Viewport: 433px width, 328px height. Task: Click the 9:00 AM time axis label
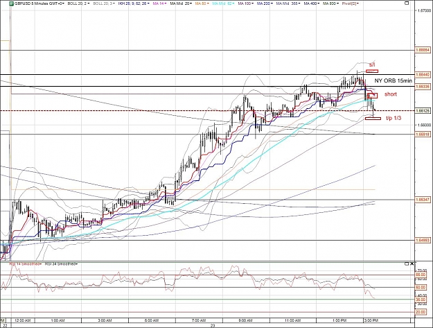pyautogui.click(x=245, y=320)
